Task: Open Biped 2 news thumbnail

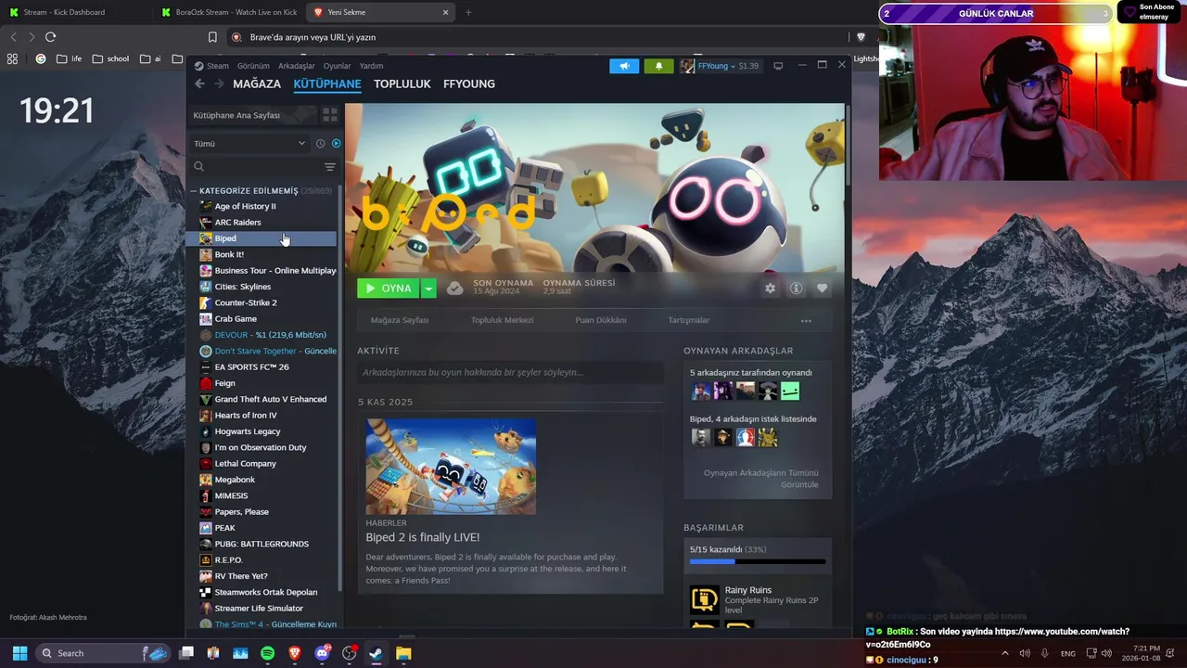Action: click(451, 466)
